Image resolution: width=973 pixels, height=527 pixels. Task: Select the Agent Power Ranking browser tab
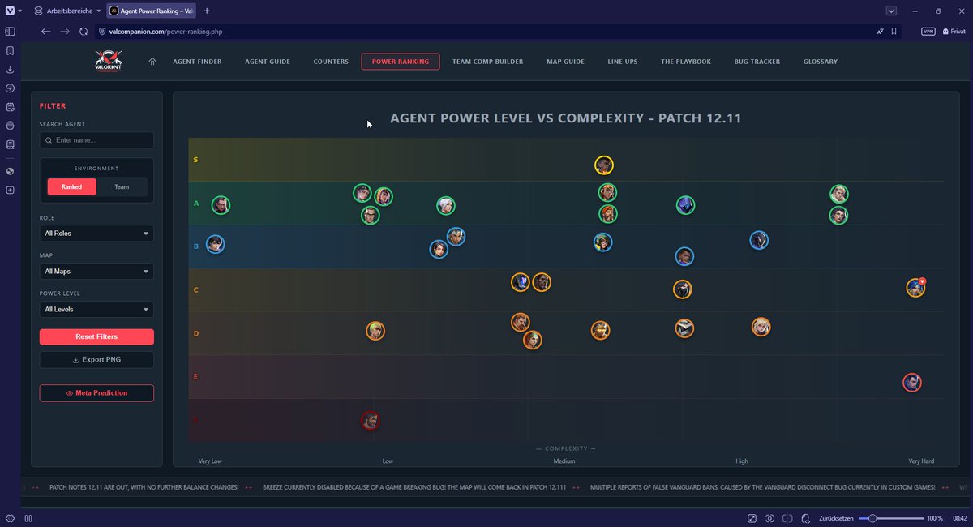(152, 11)
